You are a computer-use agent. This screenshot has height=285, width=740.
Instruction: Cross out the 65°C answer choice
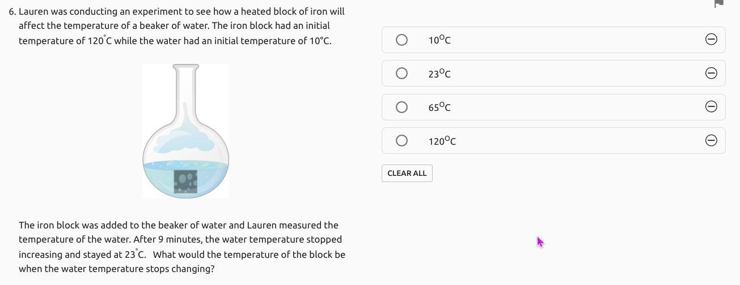[x=711, y=107]
